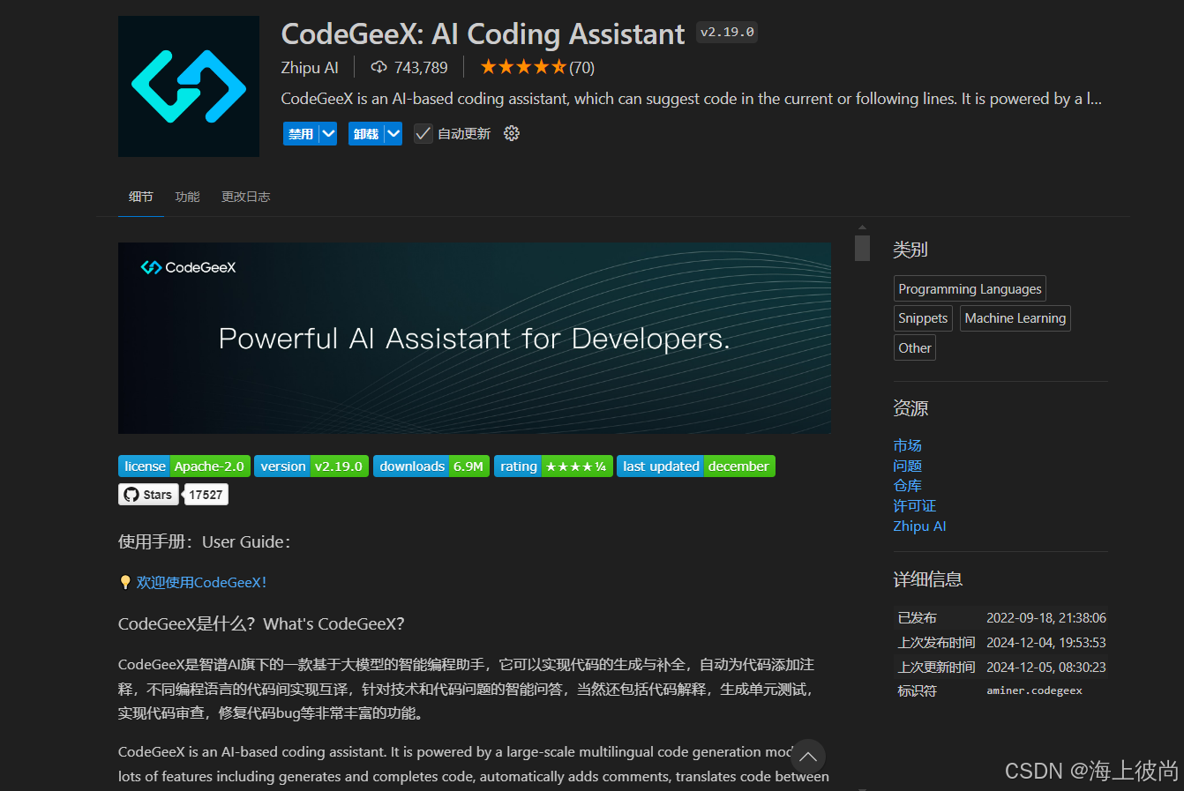Image resolution: width=1184 pixels, height=791 pixels.
Task: Click the (70) ratings count
Action: [x=581, y=68]
